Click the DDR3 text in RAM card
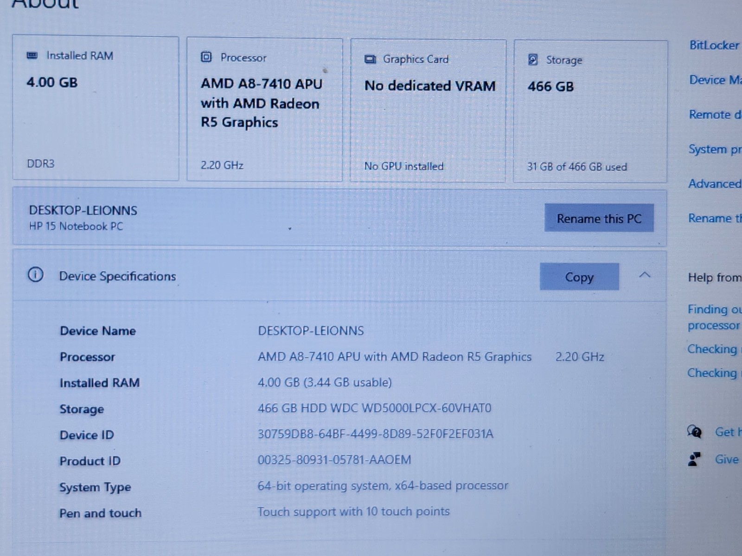742x556 pixels. [x=41, y=164]
